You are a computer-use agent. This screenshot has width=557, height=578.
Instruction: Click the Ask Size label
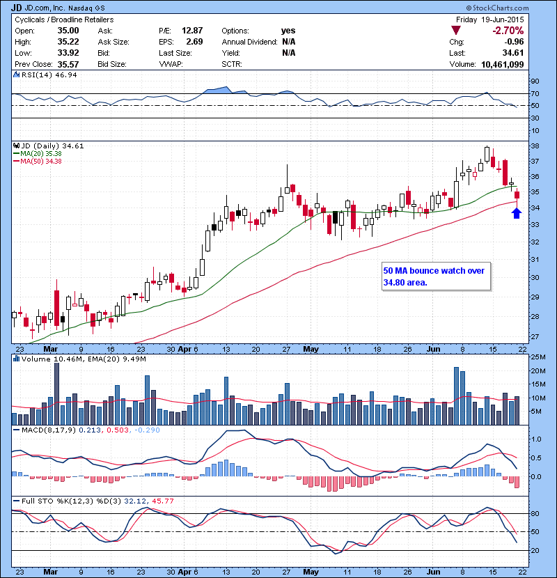113,42
